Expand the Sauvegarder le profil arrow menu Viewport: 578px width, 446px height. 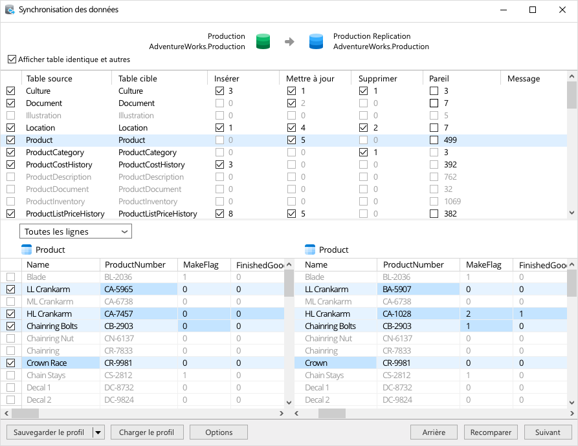tap(98, 432)
